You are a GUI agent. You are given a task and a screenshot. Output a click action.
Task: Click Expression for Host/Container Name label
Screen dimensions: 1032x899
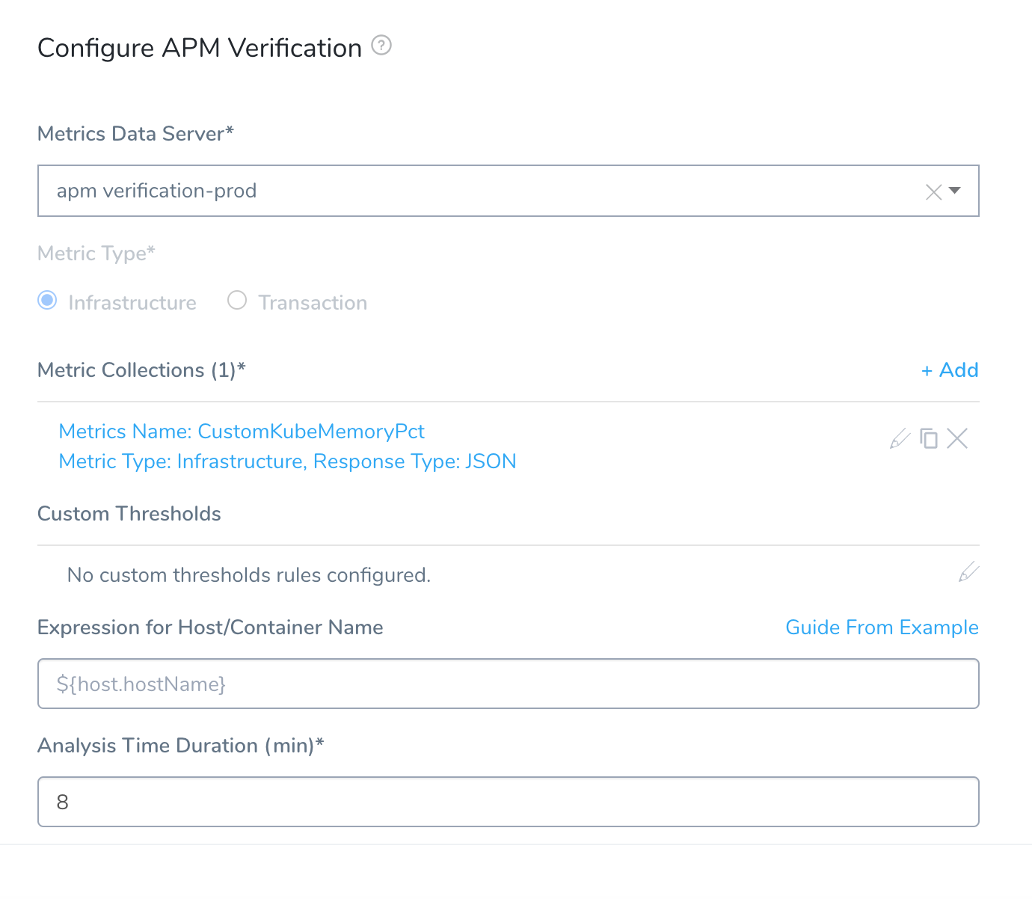210,628
